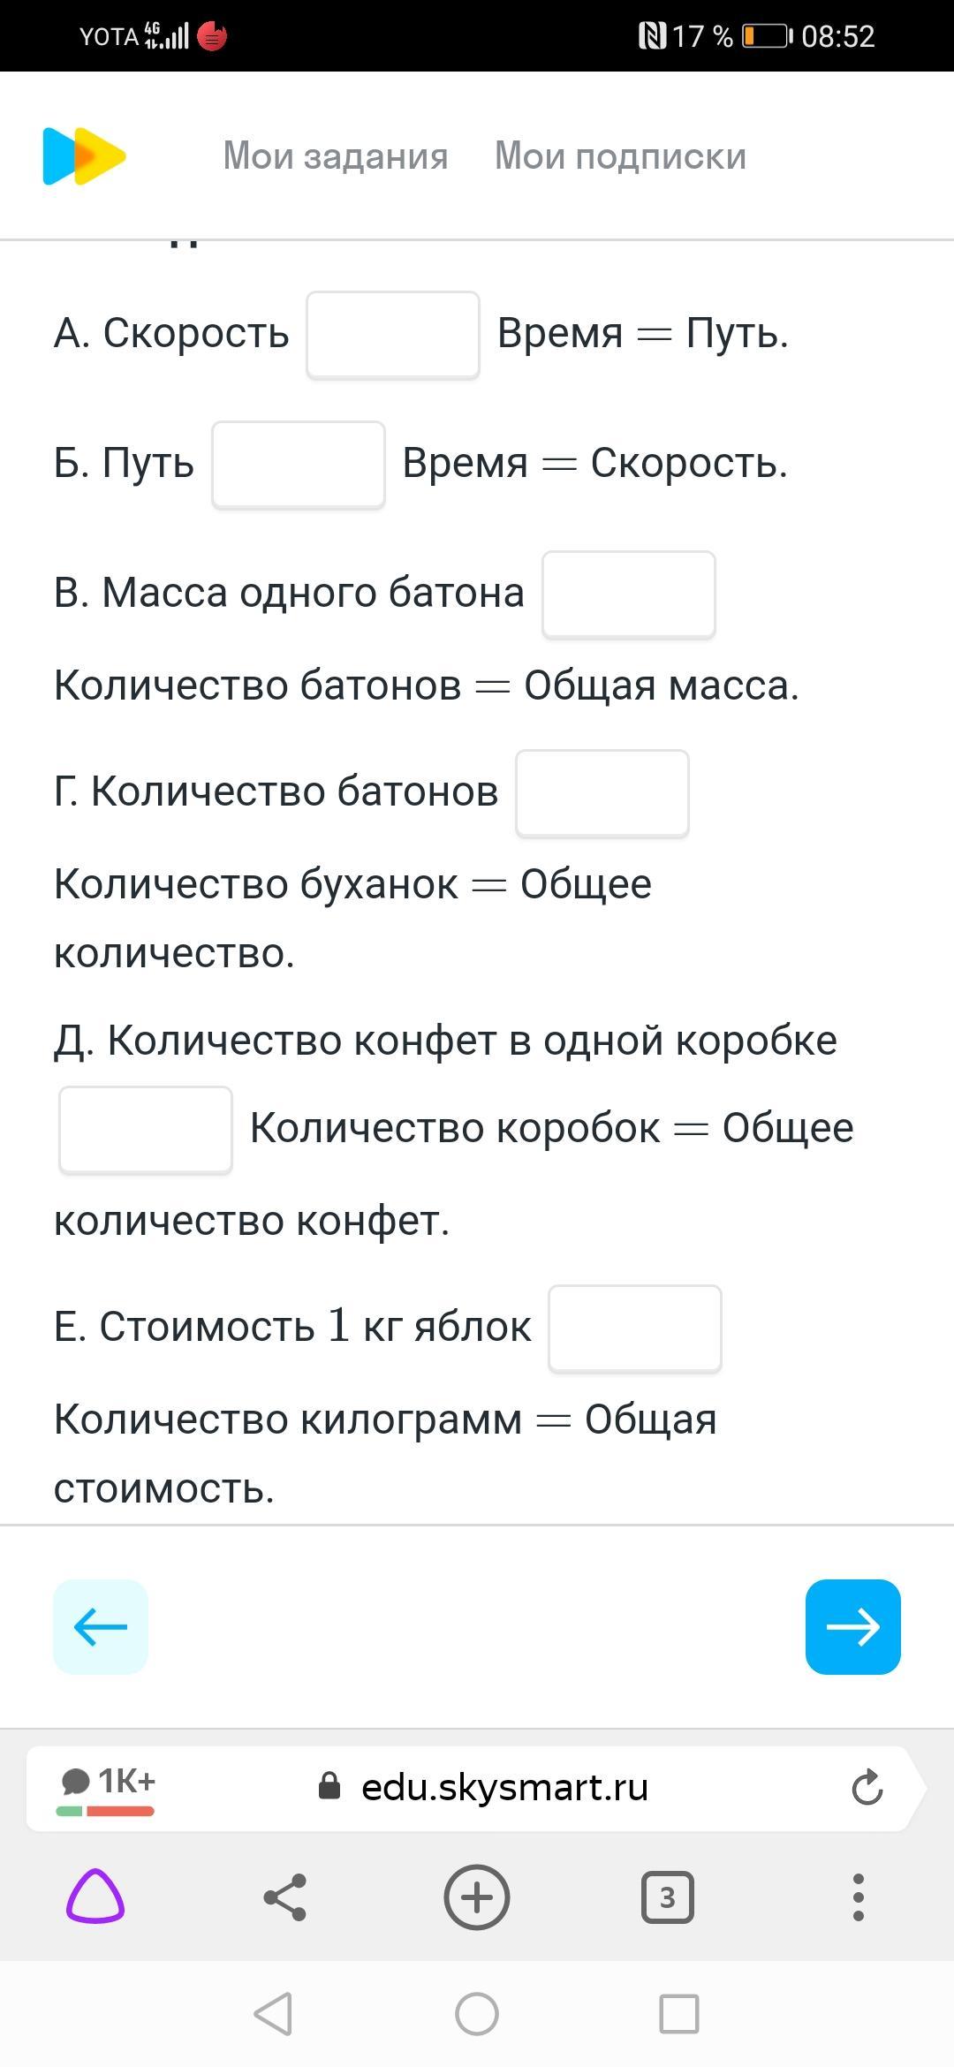Open a new tab with the plus icon

477,1897
